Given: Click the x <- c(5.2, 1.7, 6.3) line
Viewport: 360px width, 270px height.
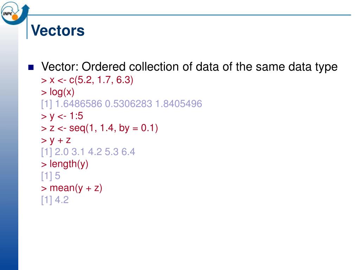Looking at the screenshot, I should pos(87,80).
